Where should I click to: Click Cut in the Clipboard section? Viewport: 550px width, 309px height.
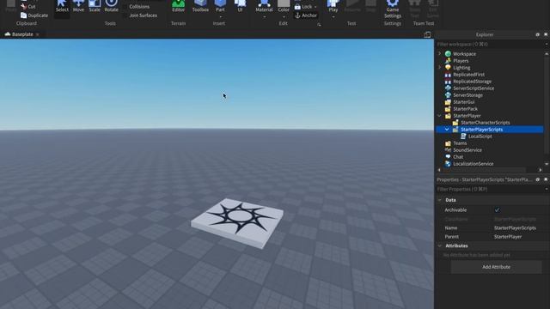coord(28,7)
